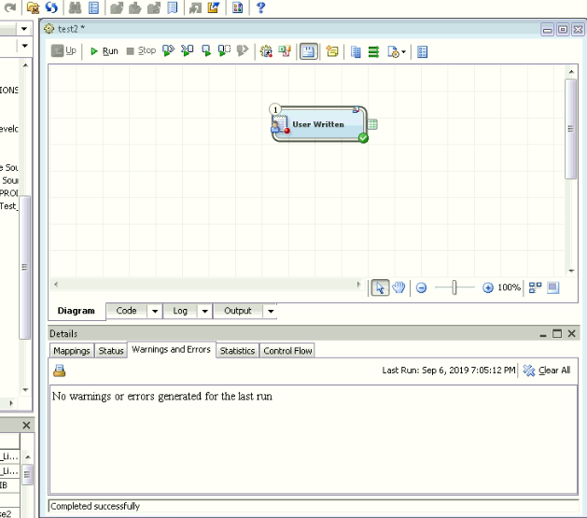Image resolution: width=587 pixels, height=518 pixels.
Task: Open the properties list icon beside the binoculars
Action: (93, 7)
